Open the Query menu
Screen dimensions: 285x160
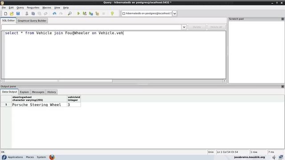(x=20, y=8)
